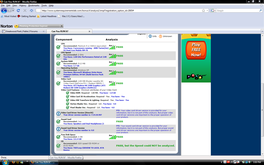Open the Most Visited bookmarks folder
The height and width of the screenshot is (165, 264).
coord(9,16)
